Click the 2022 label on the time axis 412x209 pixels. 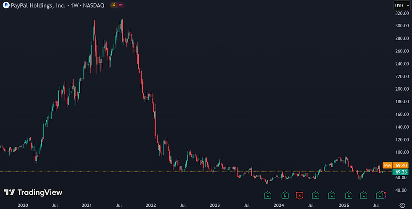pyautogui.click(x=151, y=205)
